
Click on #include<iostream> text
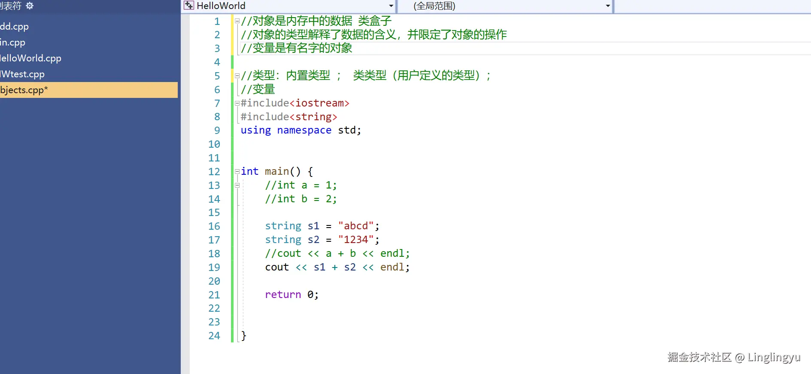(x=295, y=103)
